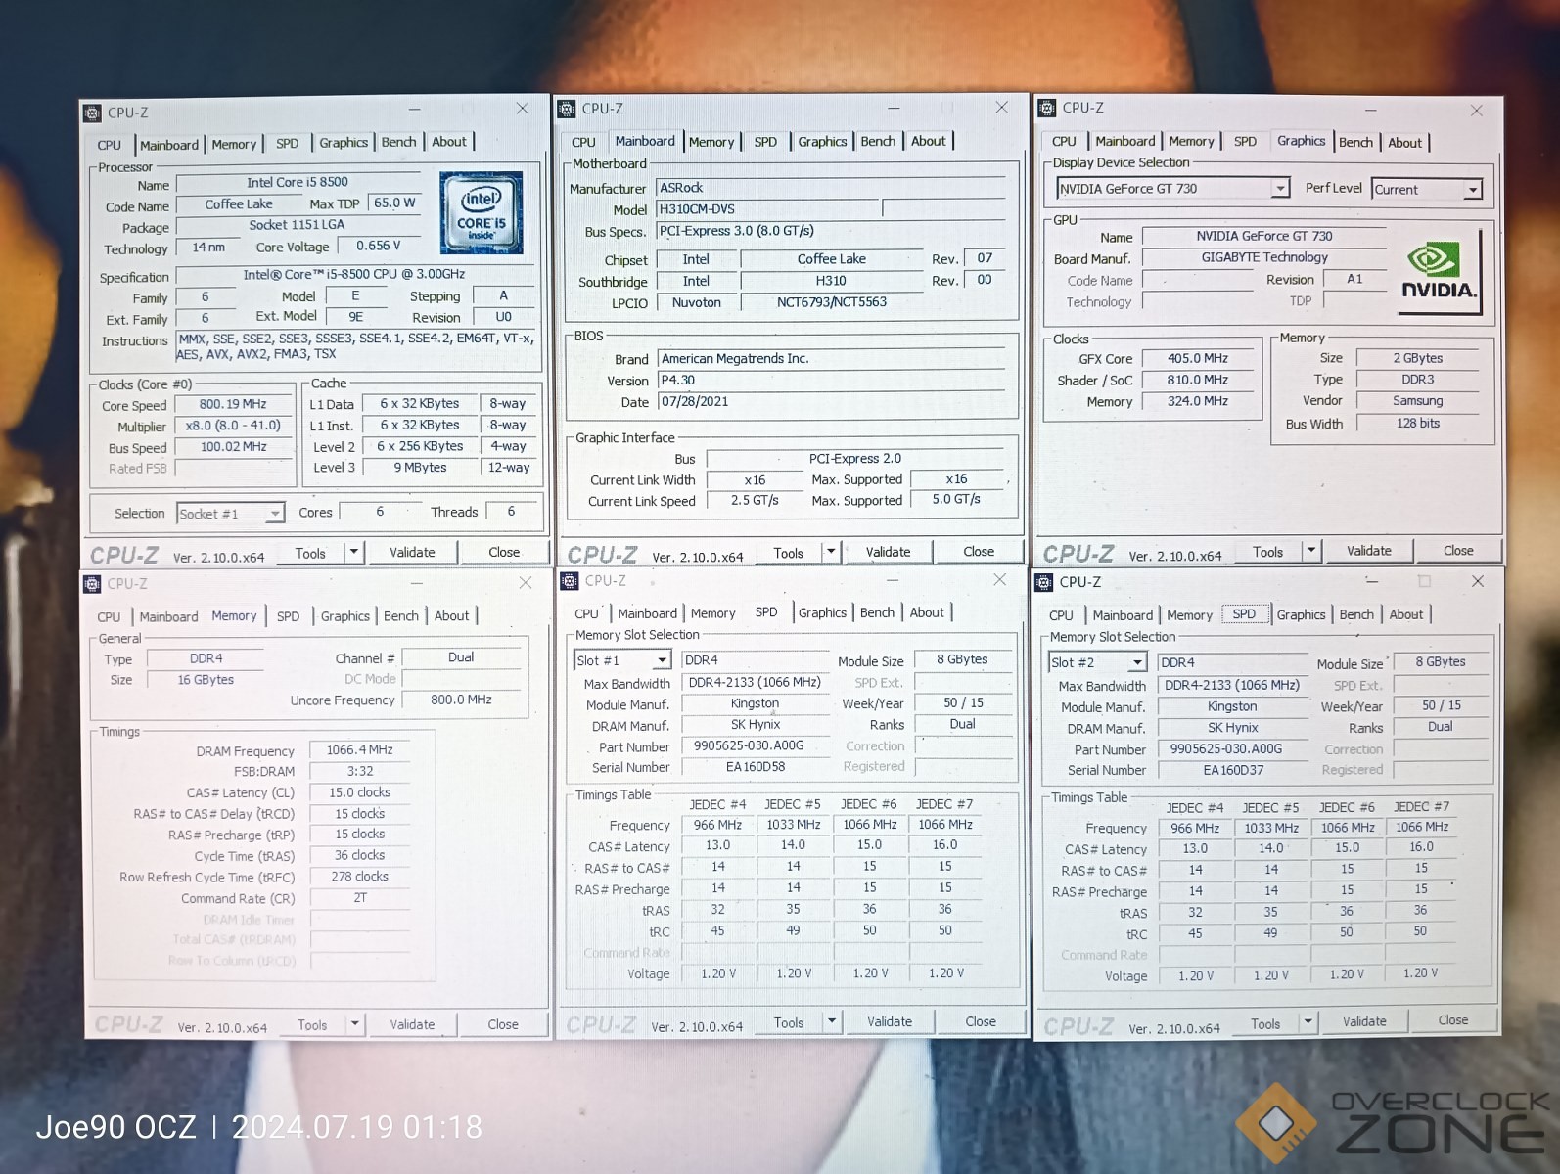Image resolution: width=1560 pixels, height=1174 pixels.
Task: Expand Tools arrow in Slot #1 SPD window
Action: 831,1021
